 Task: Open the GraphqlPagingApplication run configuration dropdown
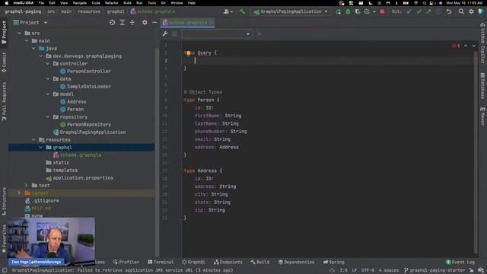coord(291,11)
